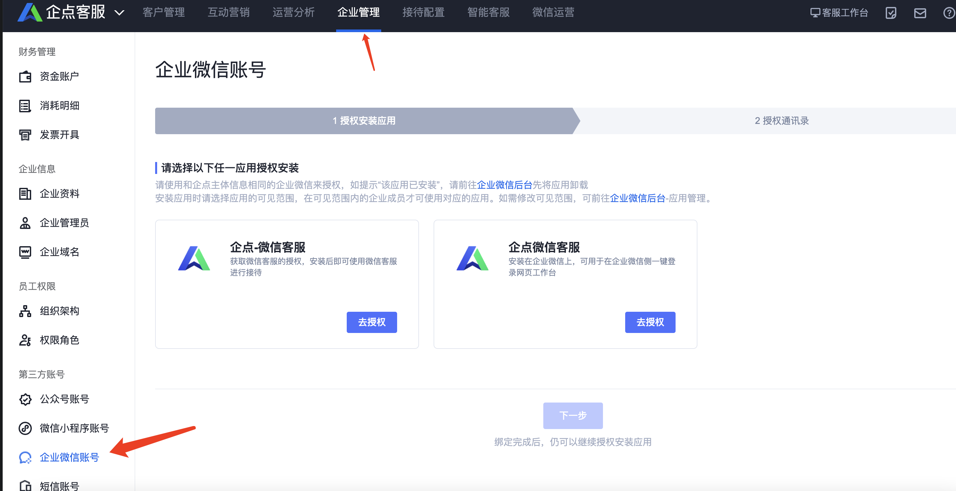Click the 企业微信账号 chat bubble icon
This screenshot has width=956, height=491.
click(25, 458)
